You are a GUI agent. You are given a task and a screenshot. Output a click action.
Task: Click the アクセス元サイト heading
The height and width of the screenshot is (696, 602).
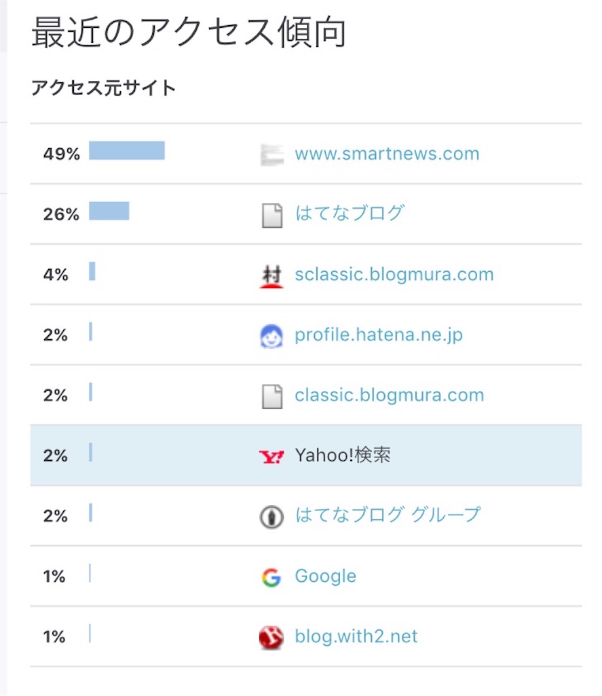(x=103, y=88)
